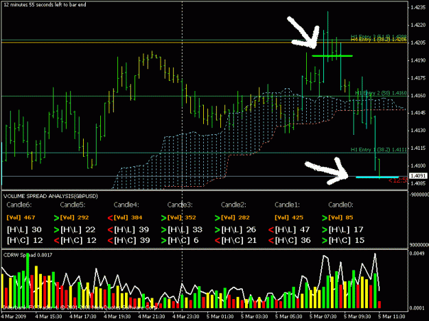Viewport: 429px width, 321px height.
Task: Click the CDRW scale maximum 0.0049
Action: (x=417, y=254)
